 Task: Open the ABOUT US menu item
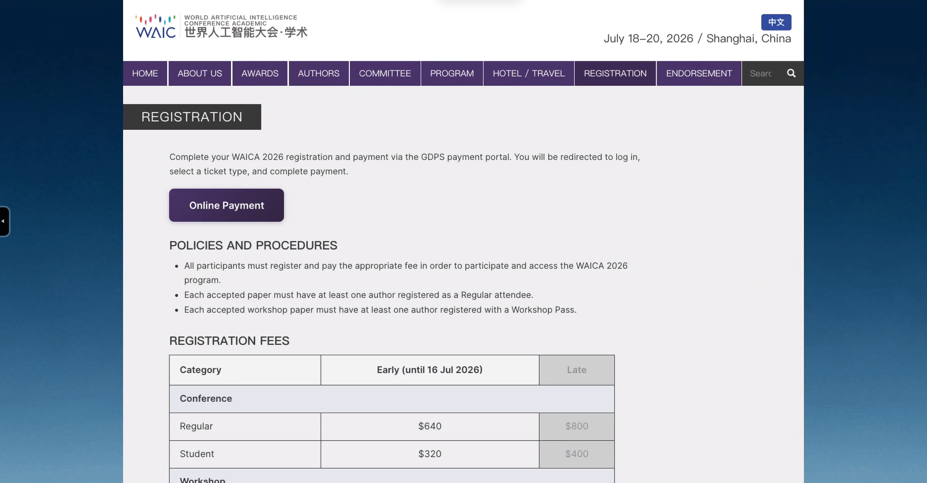pyautogui.click(x=200, y=73)
